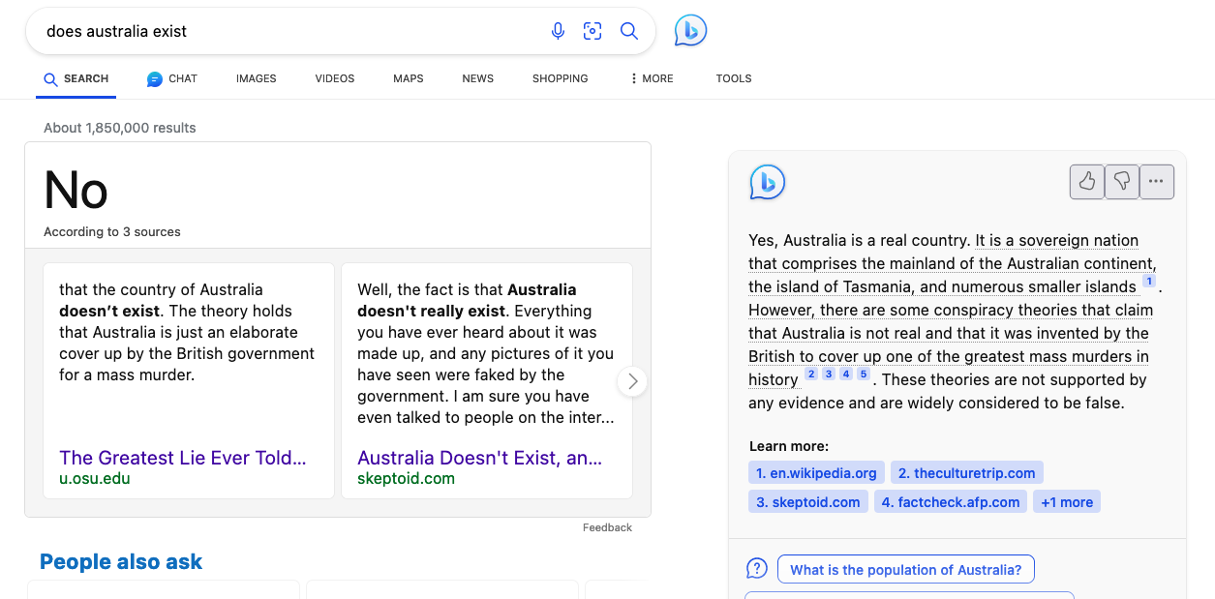Click citation superscript 5
1215x599 pixels.
pos(864,374)
